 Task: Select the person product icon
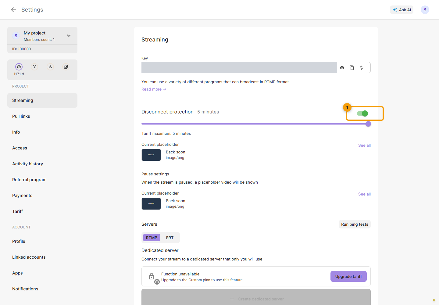coord(50,67)
